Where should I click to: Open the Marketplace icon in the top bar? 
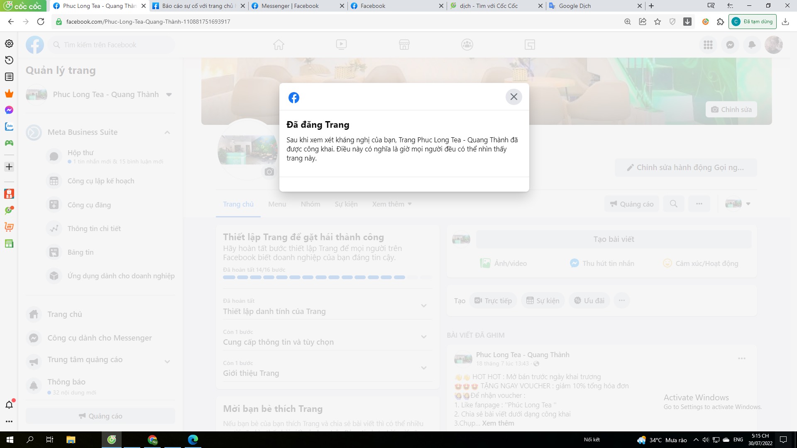coord(404,44)
